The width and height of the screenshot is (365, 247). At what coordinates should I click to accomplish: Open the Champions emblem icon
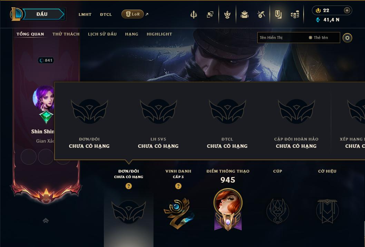click(227, 14)
